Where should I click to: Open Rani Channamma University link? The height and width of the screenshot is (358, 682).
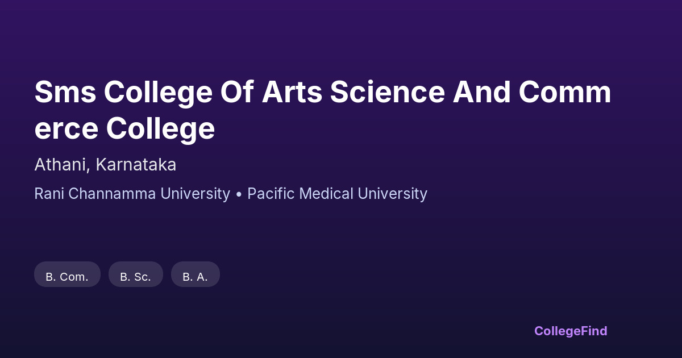(132, 194)
